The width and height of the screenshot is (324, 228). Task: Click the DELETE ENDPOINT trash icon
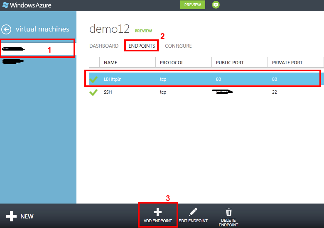pyautogui.click(x=229, y=212)
